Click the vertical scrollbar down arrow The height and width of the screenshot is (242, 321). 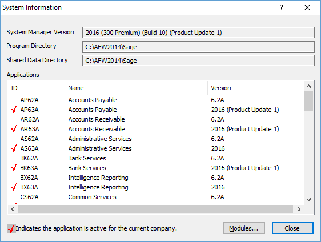coord(308,199)
